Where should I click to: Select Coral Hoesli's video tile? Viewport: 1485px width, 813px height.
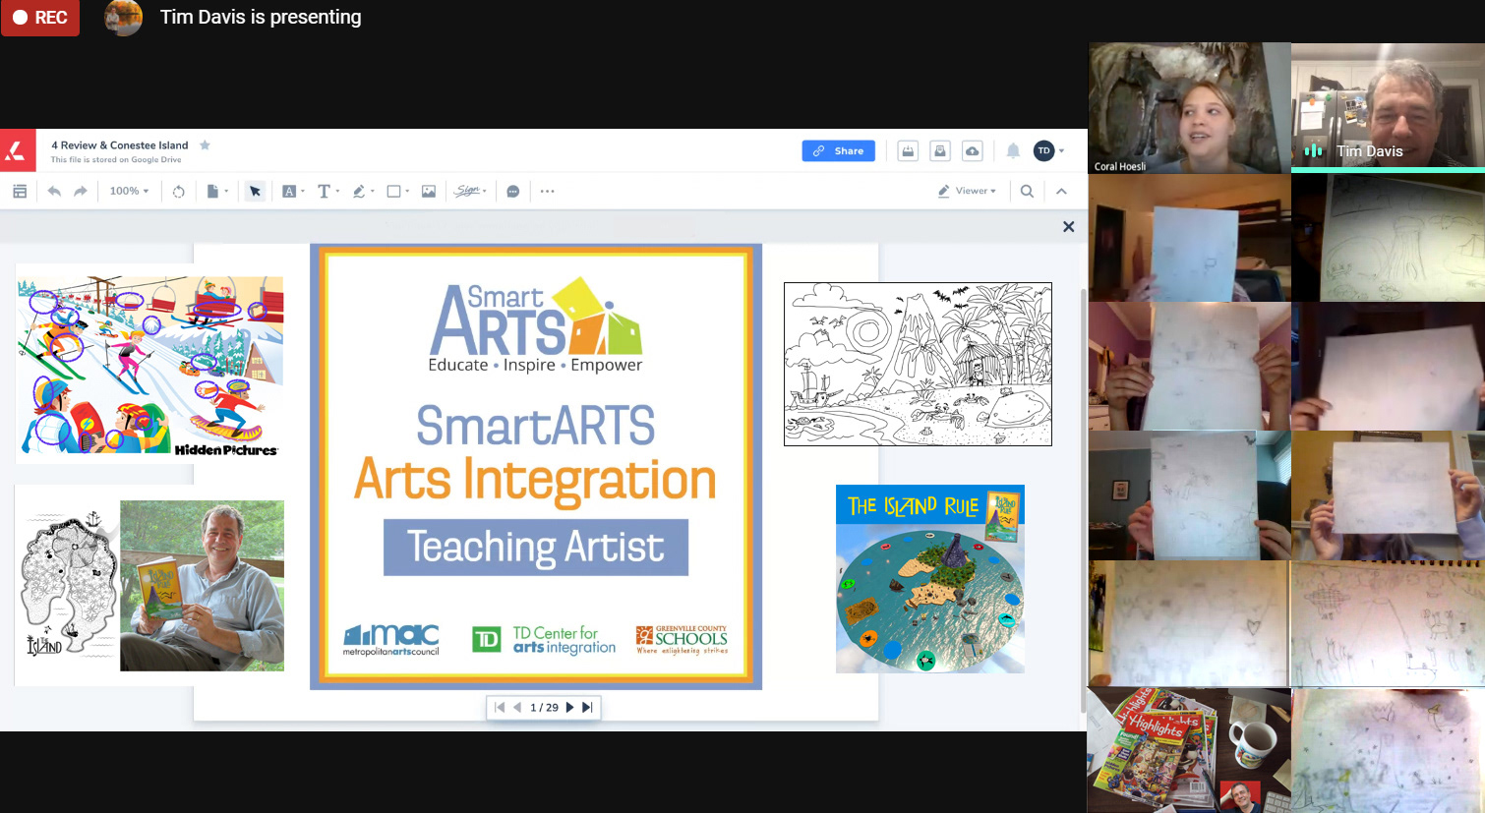coord(1188,108)
